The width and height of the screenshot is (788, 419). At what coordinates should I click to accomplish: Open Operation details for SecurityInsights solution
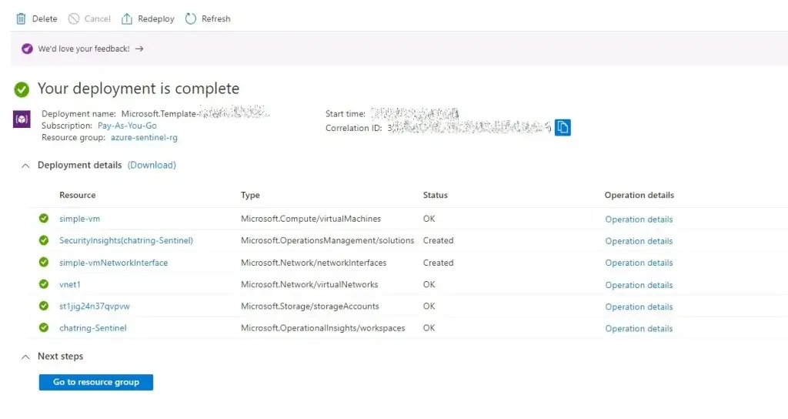tap(639, 241)
